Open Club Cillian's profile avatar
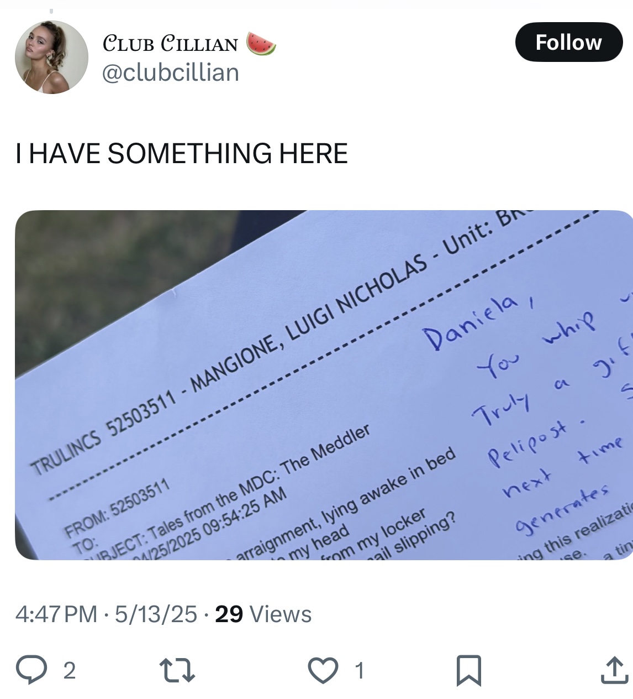The height and width of the screenshot is (699, 633). pos(51,57)
